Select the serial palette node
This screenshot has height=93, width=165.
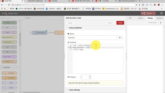pyautogui.click(x=9, y=61)
